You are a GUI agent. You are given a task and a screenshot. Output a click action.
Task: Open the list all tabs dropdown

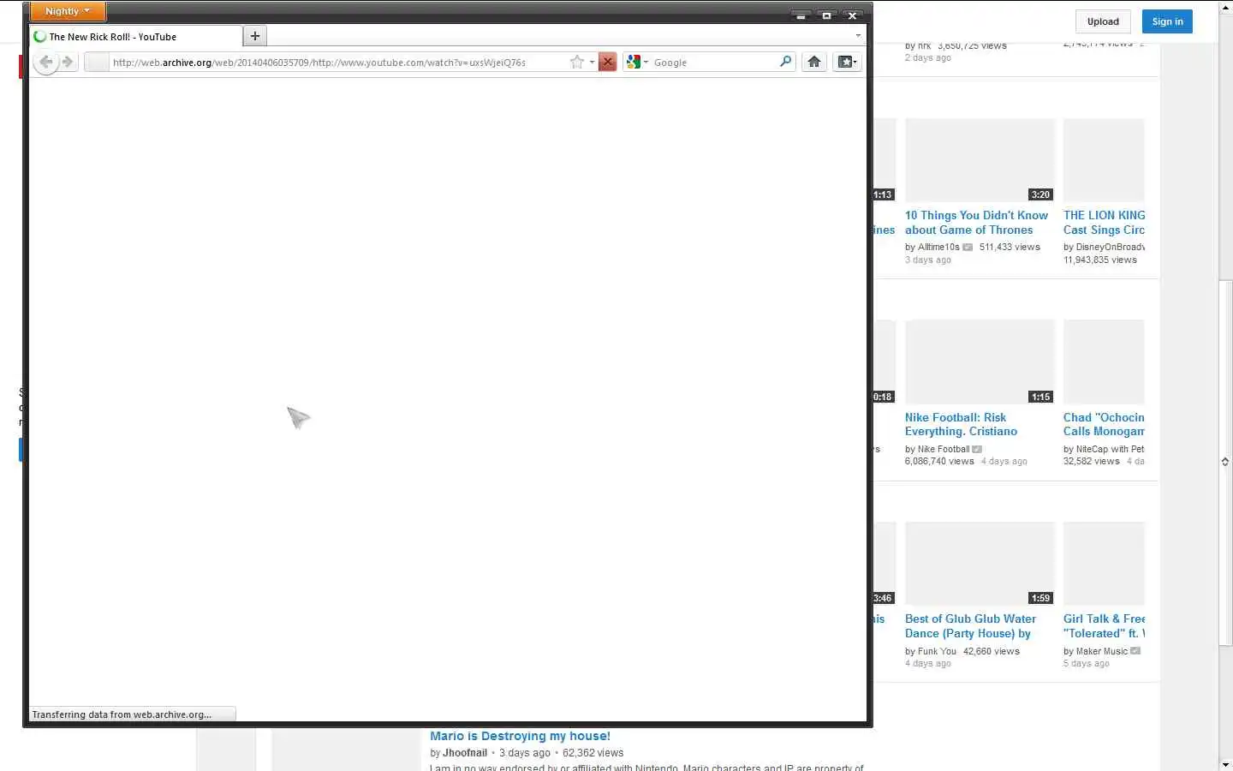pyautogui.click(x=858, y=36)
